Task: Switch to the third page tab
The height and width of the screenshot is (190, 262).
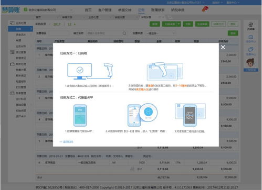Action: 93,17
